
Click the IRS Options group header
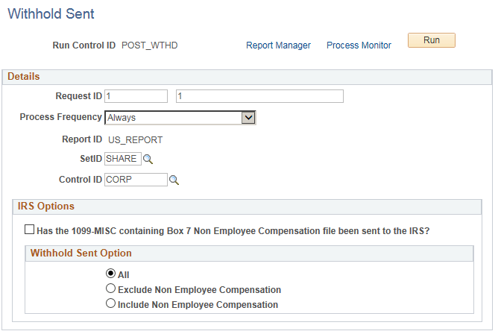(46, 206)
